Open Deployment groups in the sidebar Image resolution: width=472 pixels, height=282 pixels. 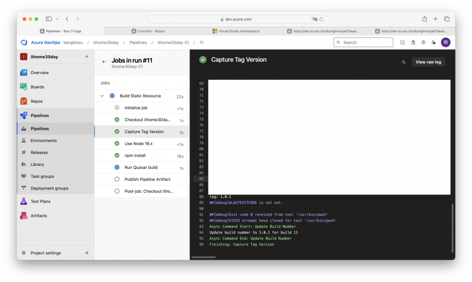tap(56, 188)
